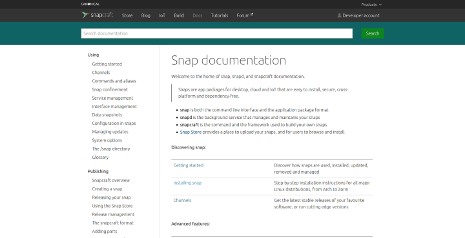Image resolution: width=465 pixels, height=238 pixels.
Task: Open Release management sidebar link
Action: 113,214
